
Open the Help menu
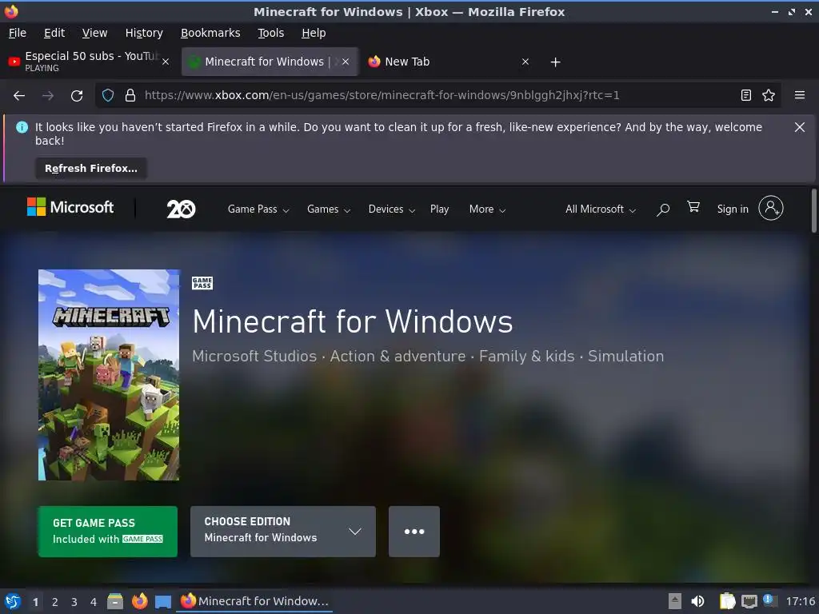pyautogui.click(x=314, y=33)
